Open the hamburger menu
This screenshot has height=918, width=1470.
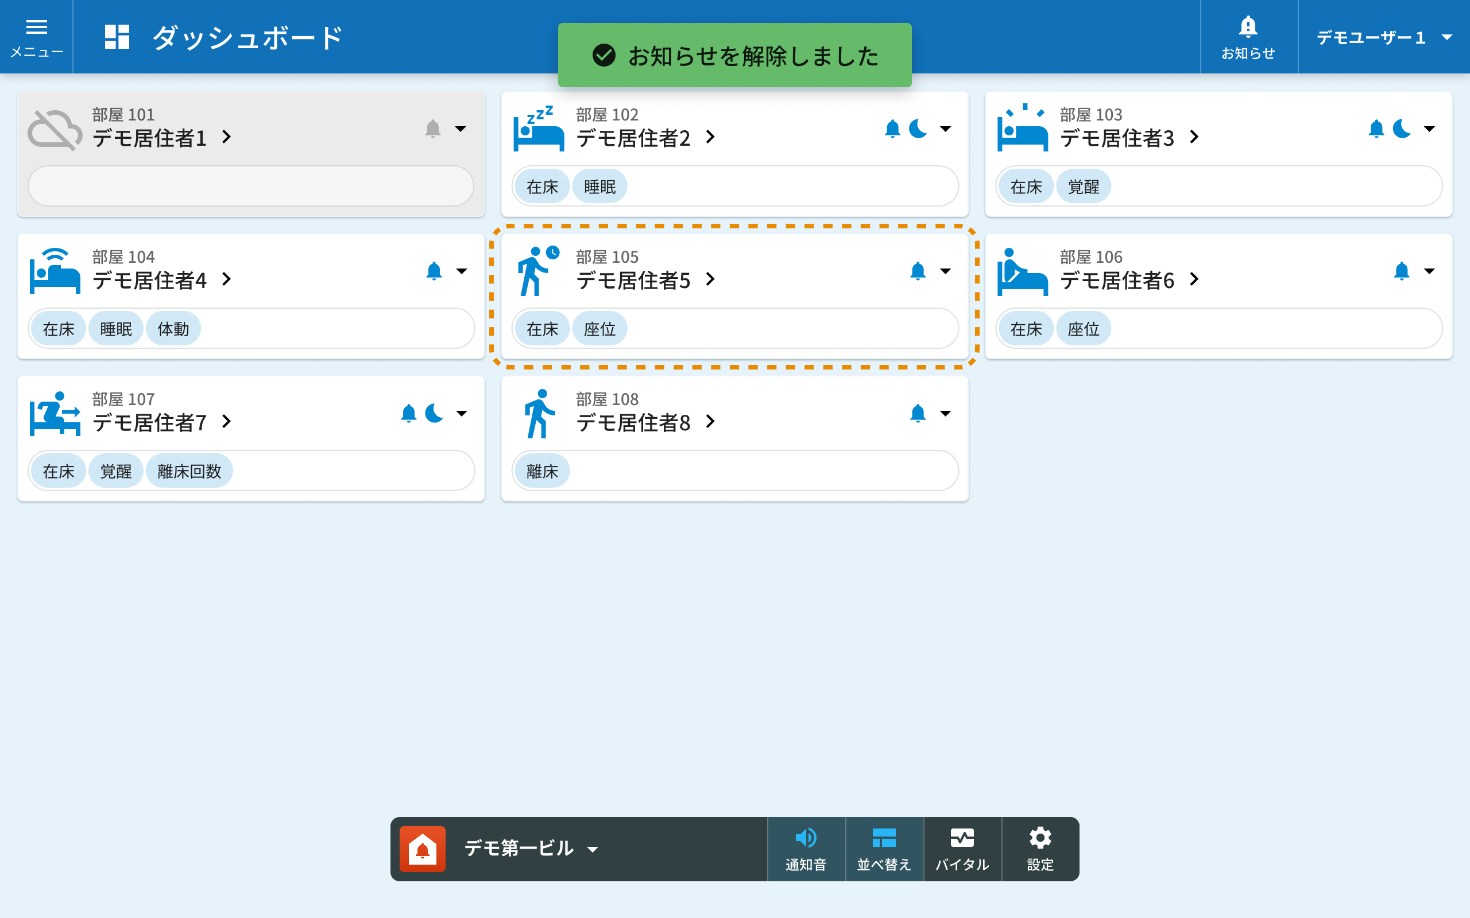(x=36, y=36)
